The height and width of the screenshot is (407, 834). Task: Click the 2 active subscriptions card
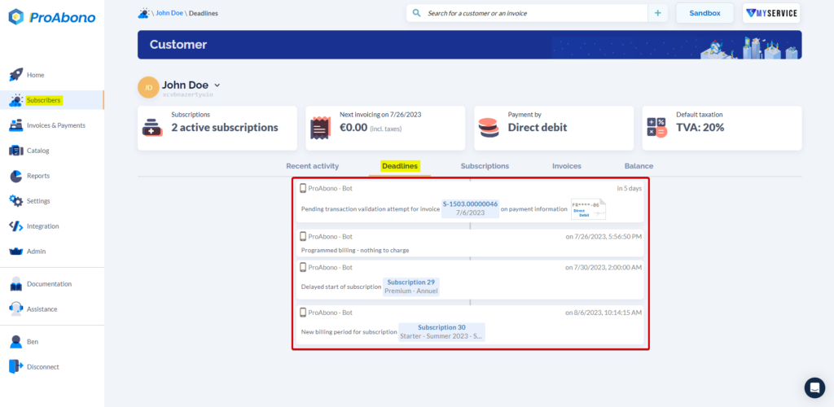pyautogui.click(x=217, y=128)
